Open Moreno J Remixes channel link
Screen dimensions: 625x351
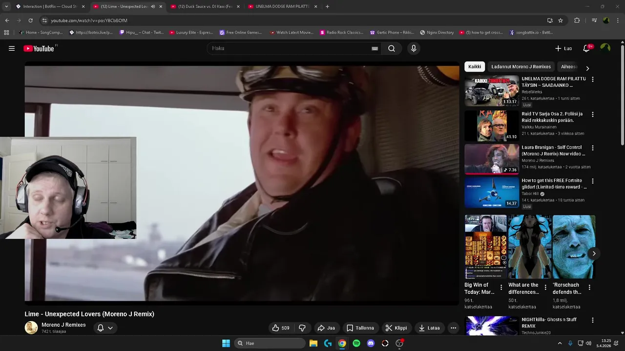point(63,325)
